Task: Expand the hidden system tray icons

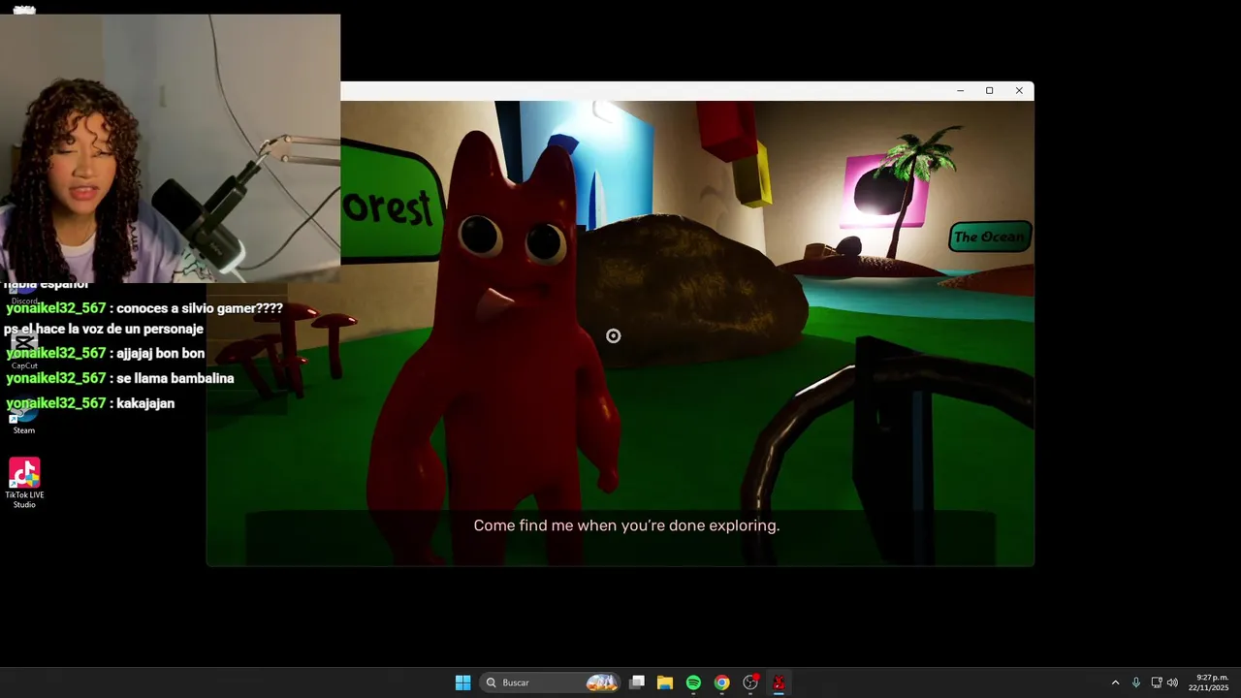Action: 1115,682
